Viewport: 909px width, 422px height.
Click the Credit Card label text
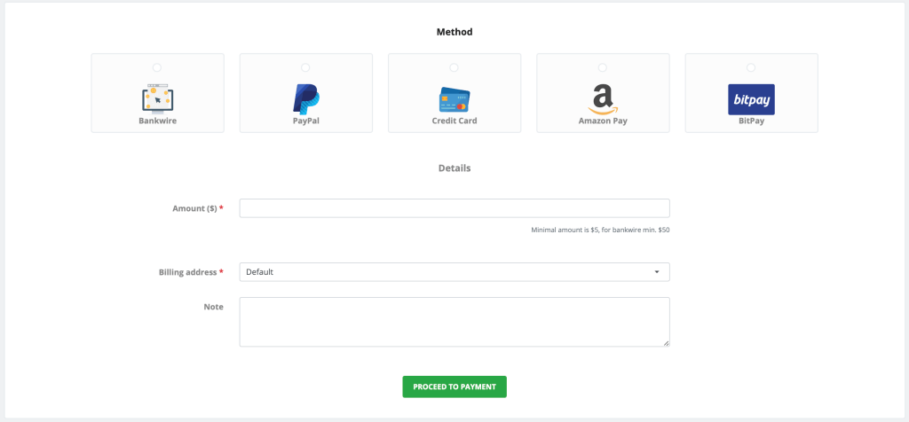454,121
